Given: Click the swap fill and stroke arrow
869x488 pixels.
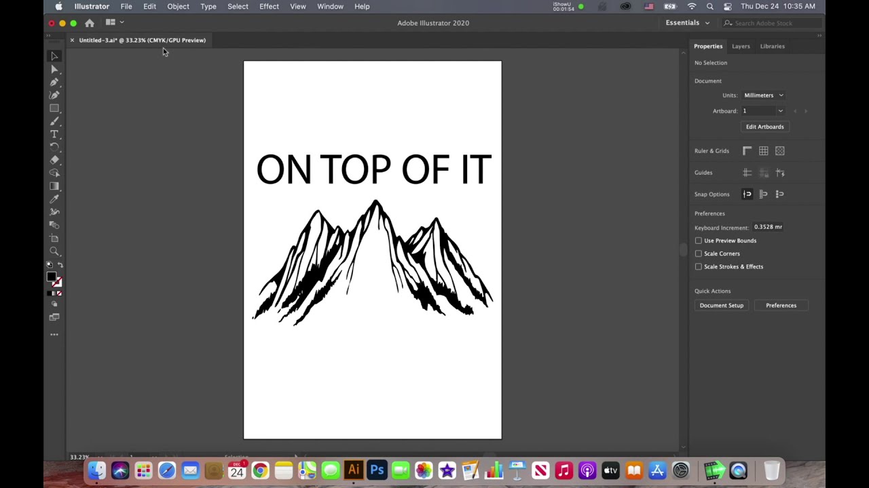Looking at the screenshot, I should [60, 265].
